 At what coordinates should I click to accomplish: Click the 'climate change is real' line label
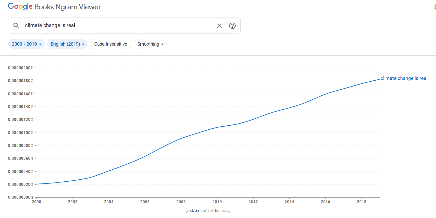[404, 78]
